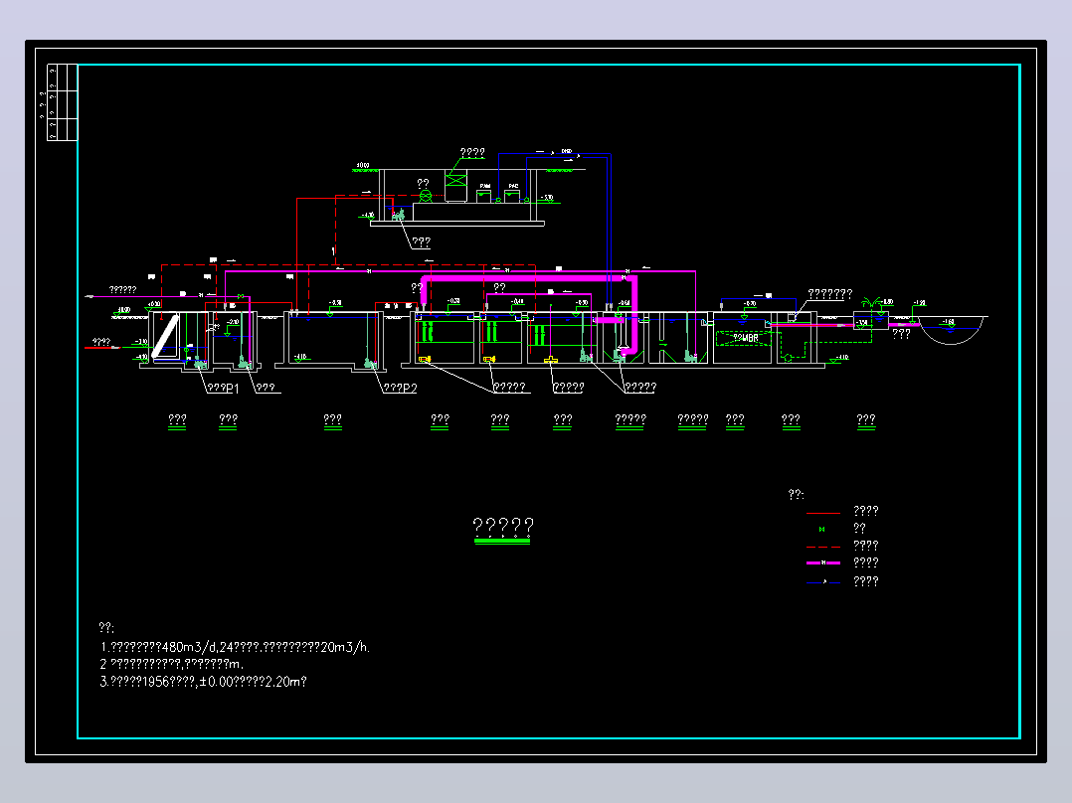Click the blue arrow line legend sample
This screenshot has height=803, width=1072.
(x=823, y=581)
